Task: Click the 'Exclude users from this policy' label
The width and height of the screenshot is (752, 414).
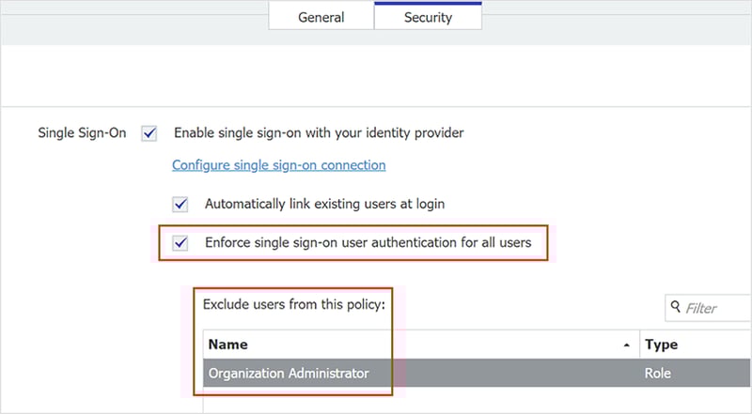Action: coord(294,306)
